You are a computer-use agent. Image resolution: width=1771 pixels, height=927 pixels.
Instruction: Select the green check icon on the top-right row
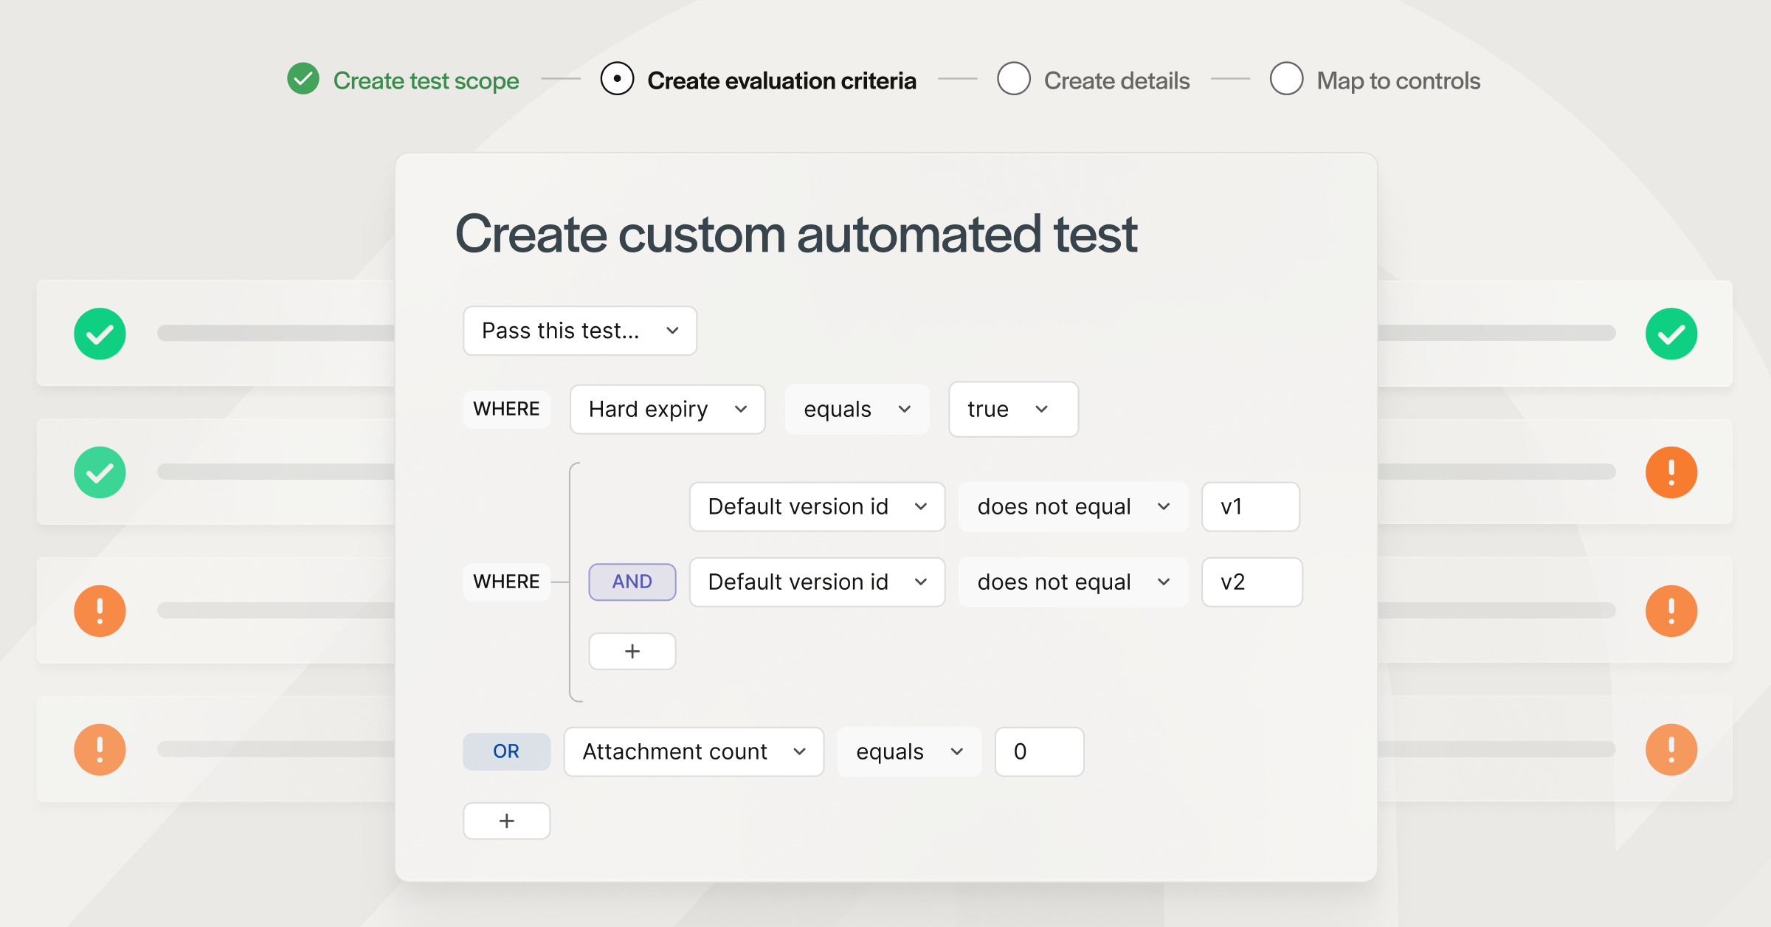[1671, 334]
